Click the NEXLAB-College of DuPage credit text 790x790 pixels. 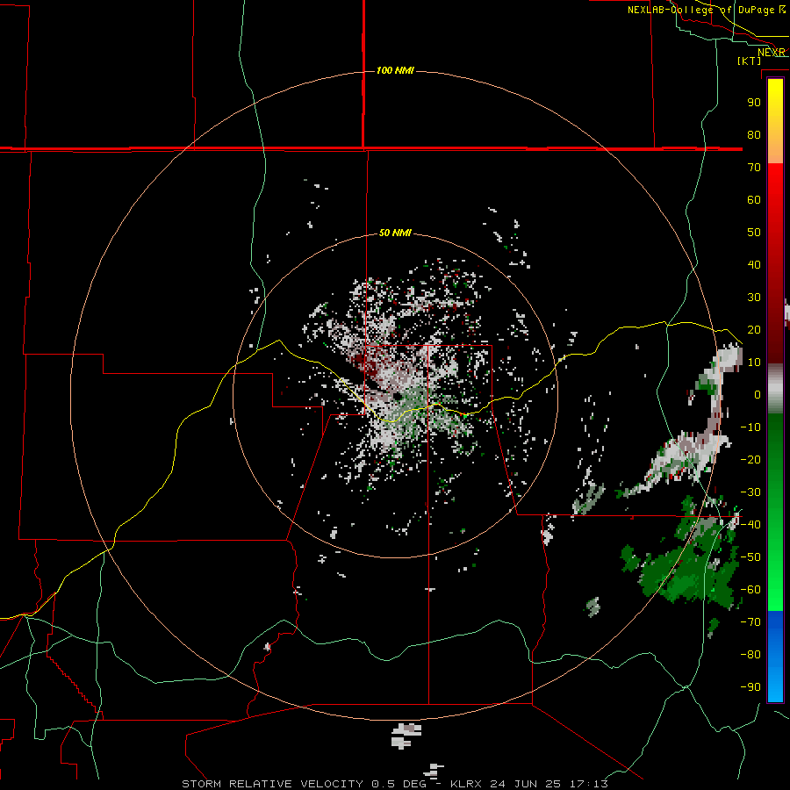click(700, 10)
